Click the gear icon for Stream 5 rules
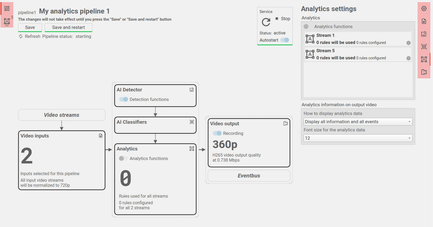 409,58
